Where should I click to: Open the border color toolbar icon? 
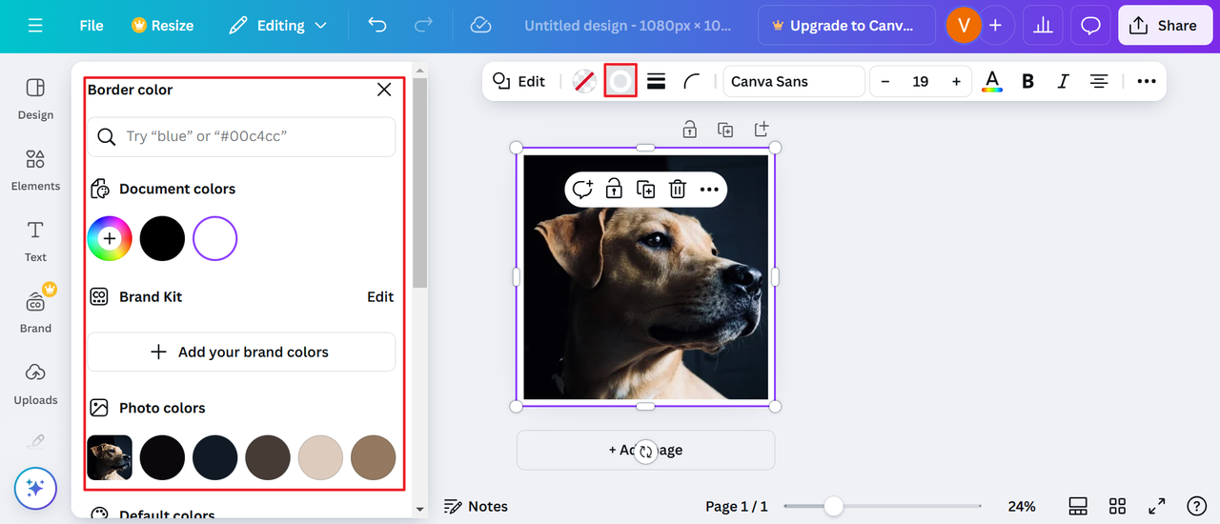pos(620,81)
